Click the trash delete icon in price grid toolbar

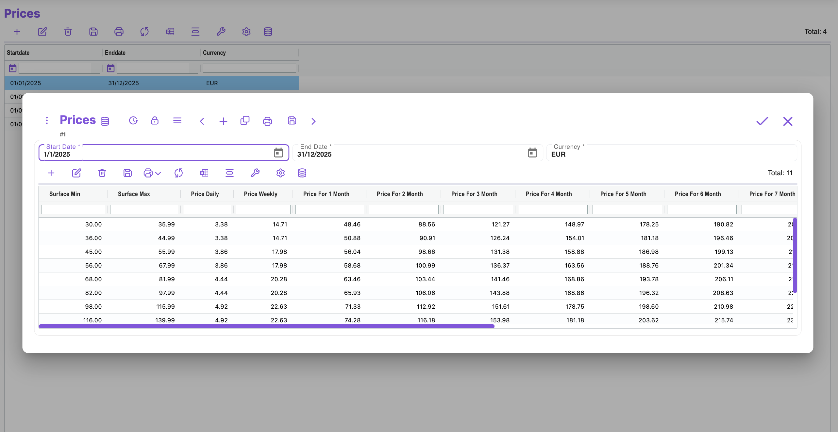(x=102, y=173)
